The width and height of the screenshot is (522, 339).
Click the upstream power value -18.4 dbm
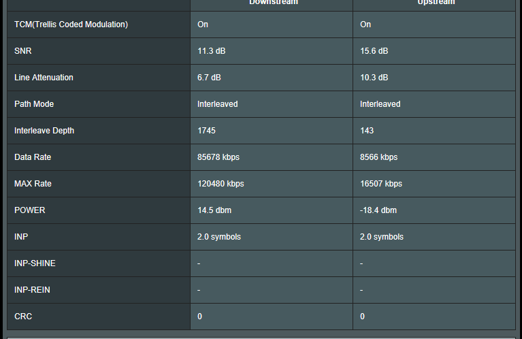378,210
